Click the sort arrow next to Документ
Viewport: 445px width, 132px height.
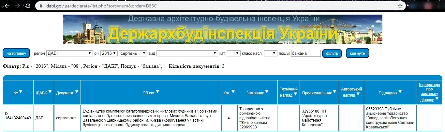point(77,92)
